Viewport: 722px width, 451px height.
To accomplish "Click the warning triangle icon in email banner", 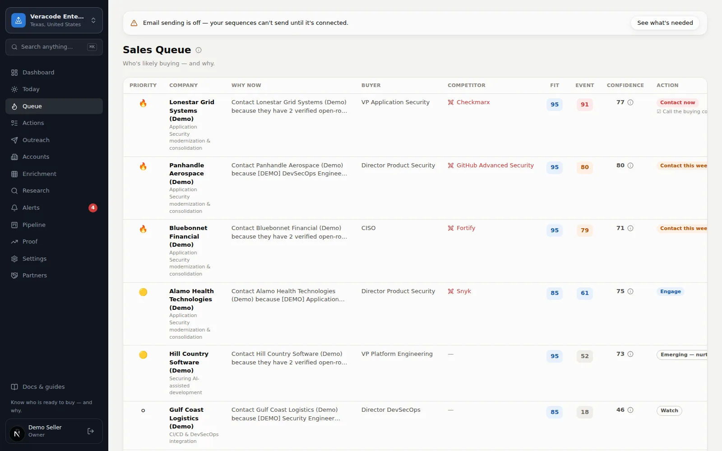I will pyautogui.click(x=134, y=23).
